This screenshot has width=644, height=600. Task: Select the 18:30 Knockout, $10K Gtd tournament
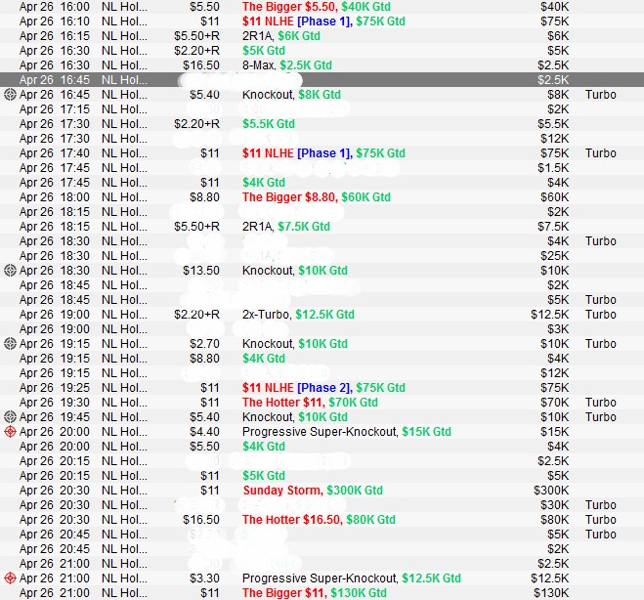294,271
